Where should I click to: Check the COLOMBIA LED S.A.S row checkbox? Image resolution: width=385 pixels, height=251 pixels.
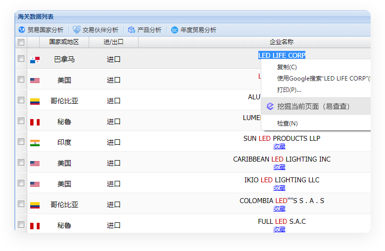coord(21,204)
